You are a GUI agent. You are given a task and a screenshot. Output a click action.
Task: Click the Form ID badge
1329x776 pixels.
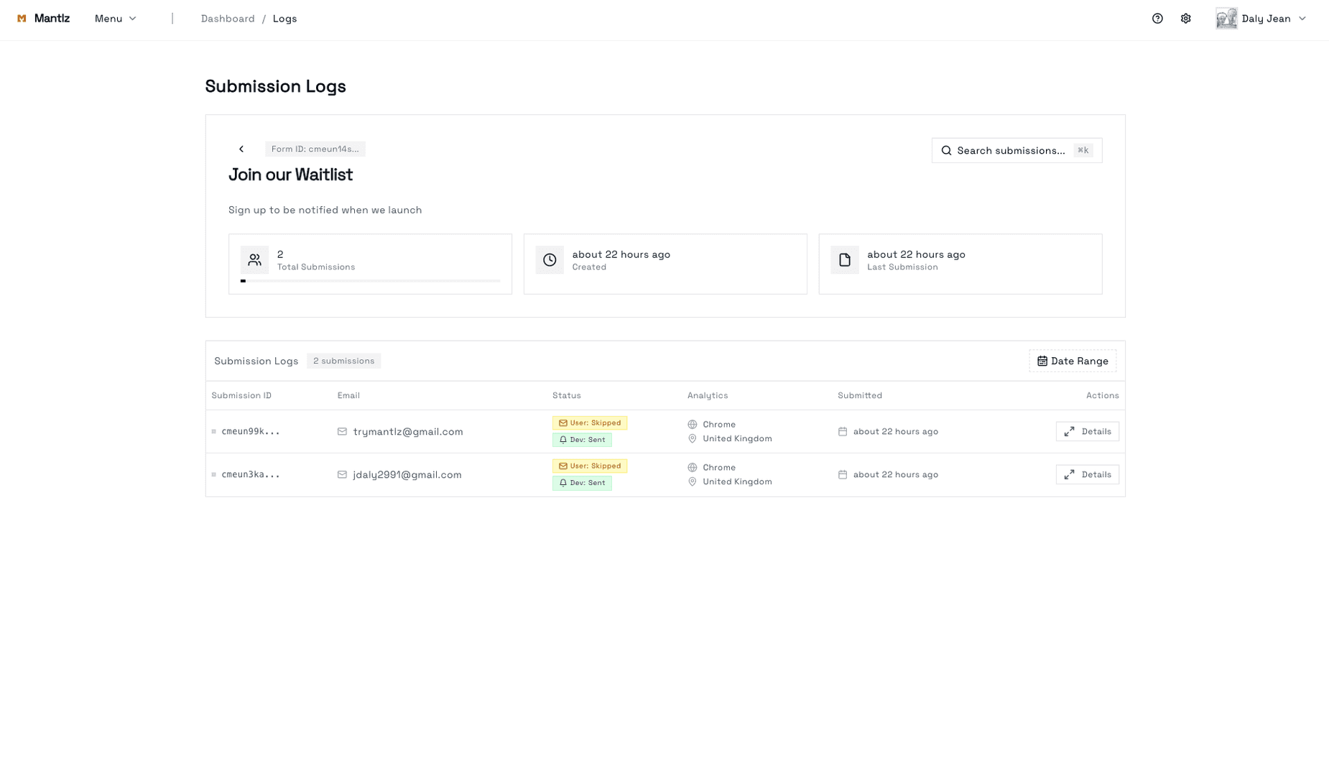point(315,149)
